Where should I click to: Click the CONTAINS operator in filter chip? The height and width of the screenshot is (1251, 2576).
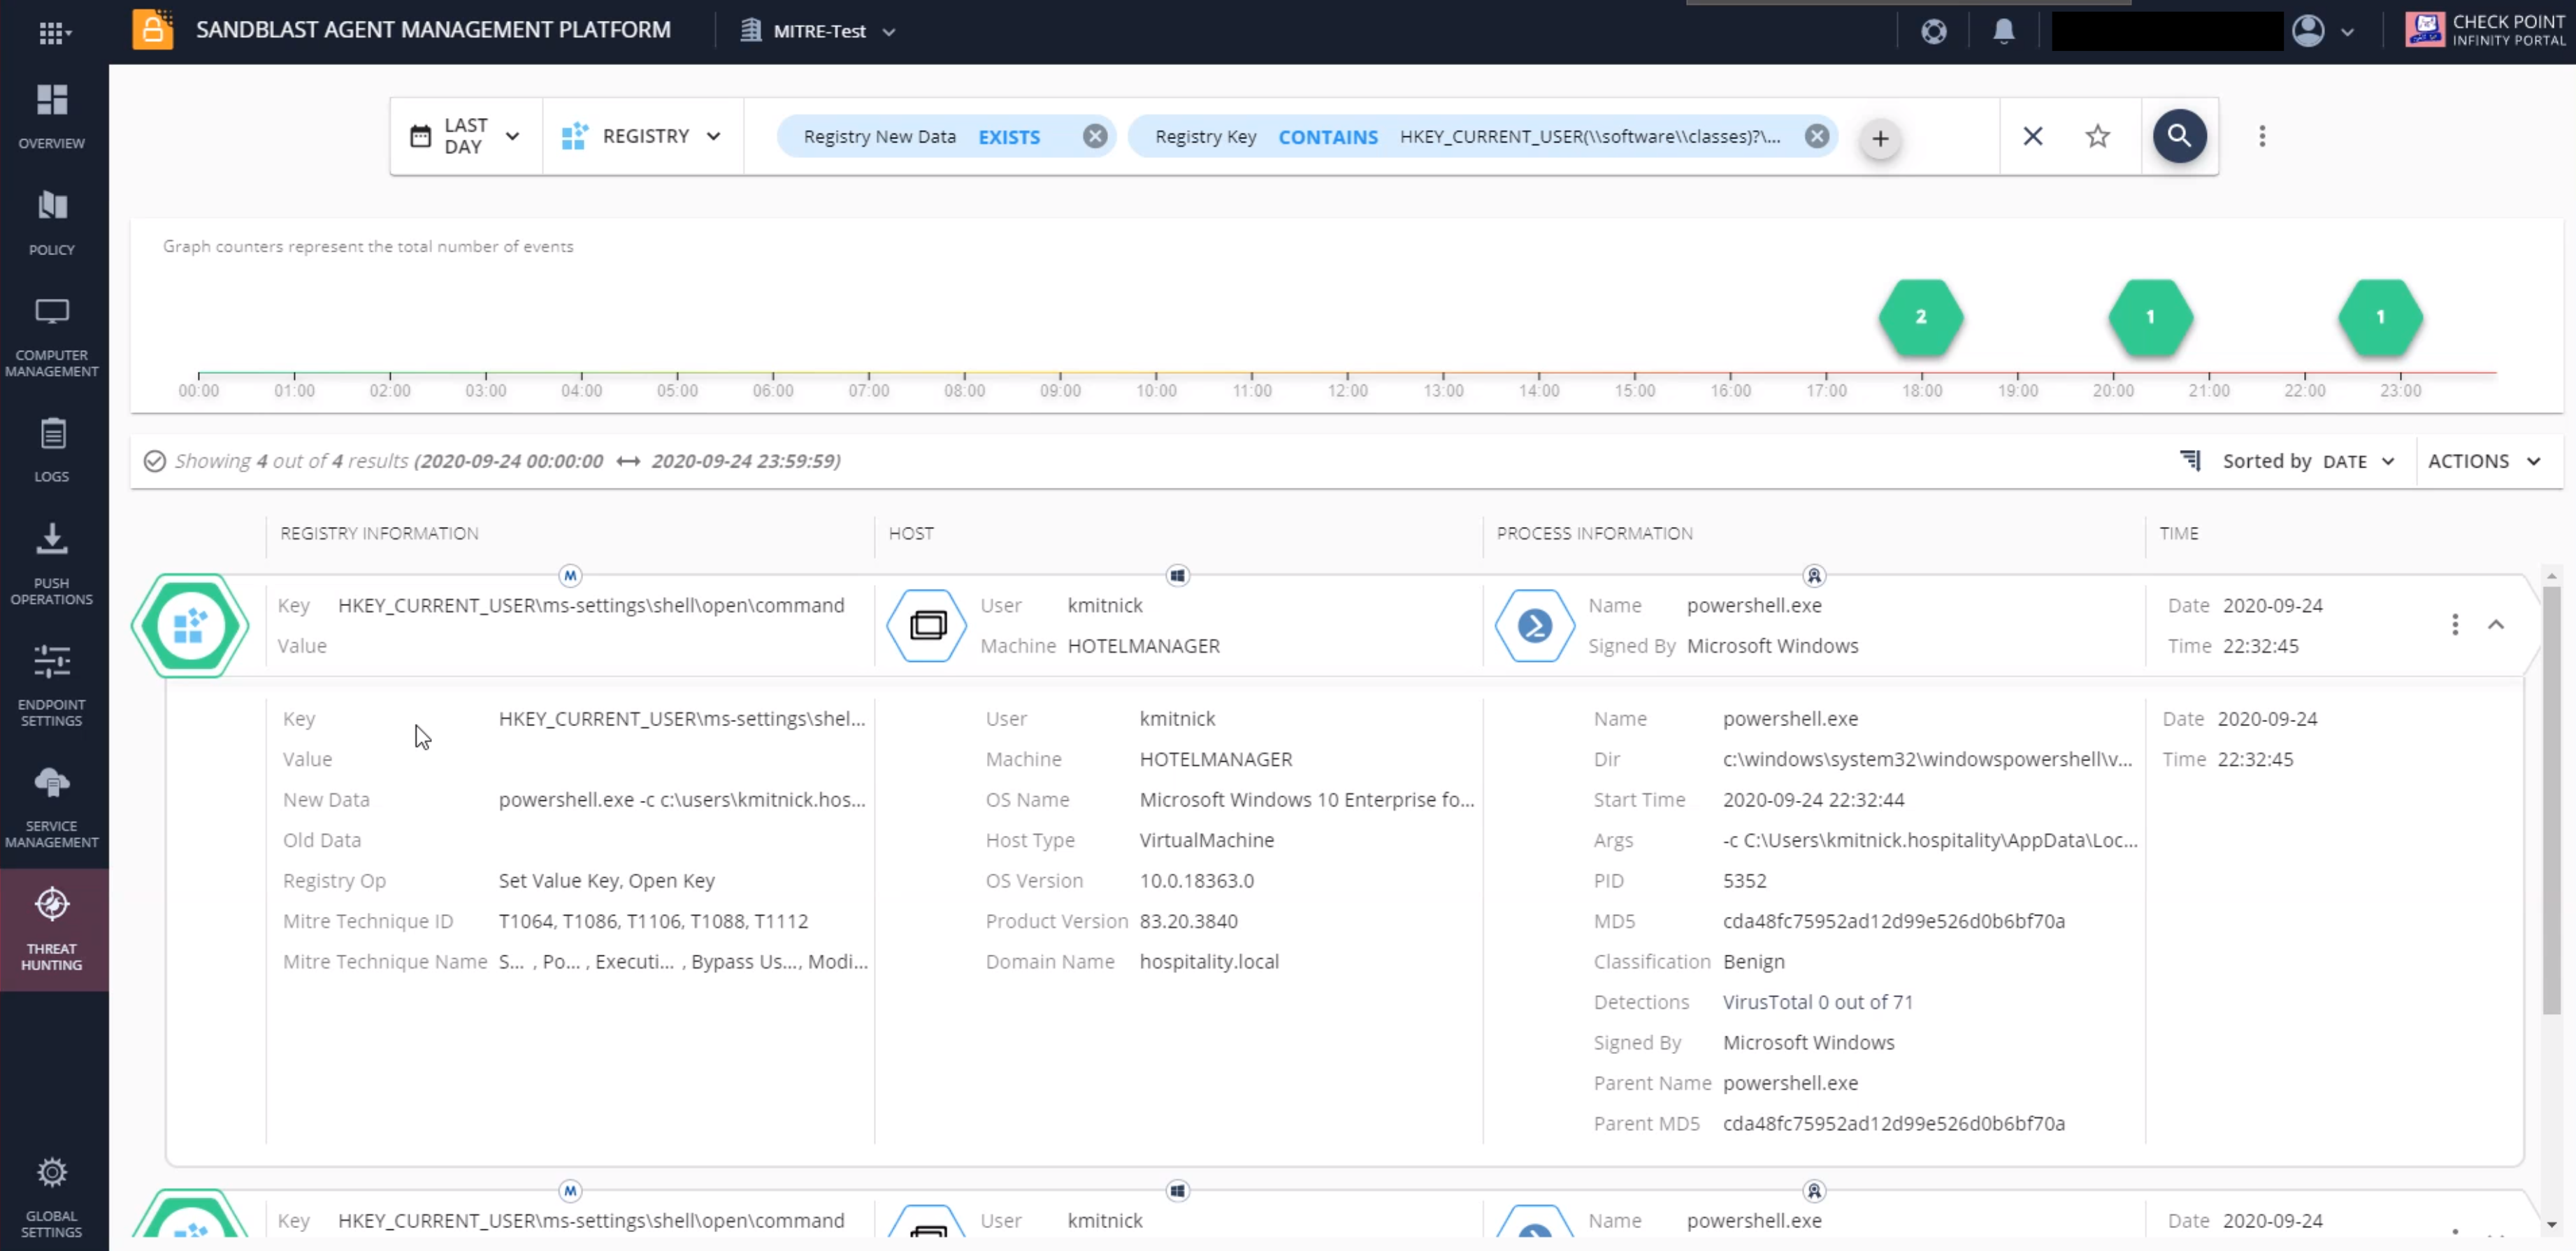point(1327,137)
